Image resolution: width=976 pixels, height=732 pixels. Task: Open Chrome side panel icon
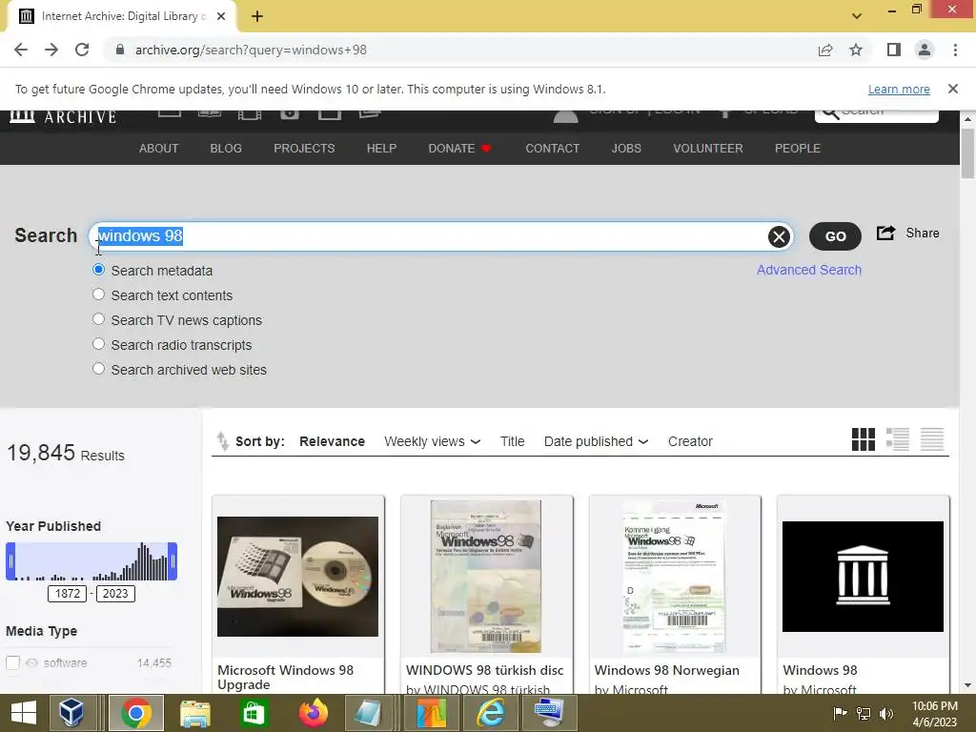pos(894,50)
